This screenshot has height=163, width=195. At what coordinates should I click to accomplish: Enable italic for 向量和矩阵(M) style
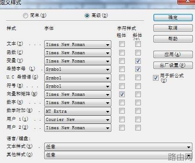pos(138,94)
